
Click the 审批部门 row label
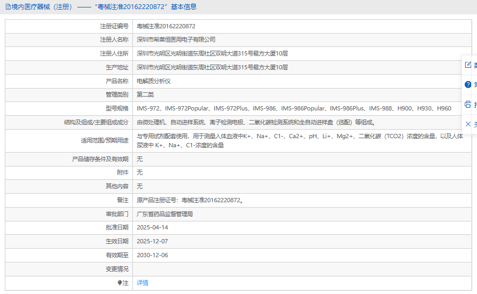click(117, 214)
